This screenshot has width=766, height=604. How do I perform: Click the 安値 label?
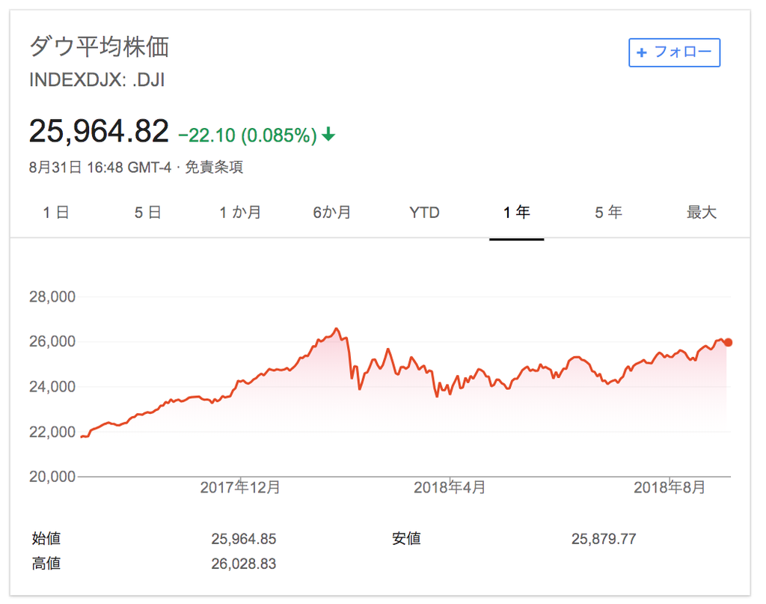click(x=406, y=539)
